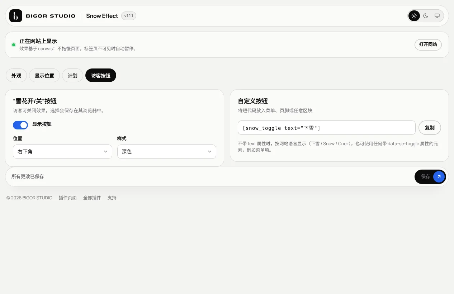
Task: Click the BIGOR STUDIO brand name
Action: coord(51,16)
